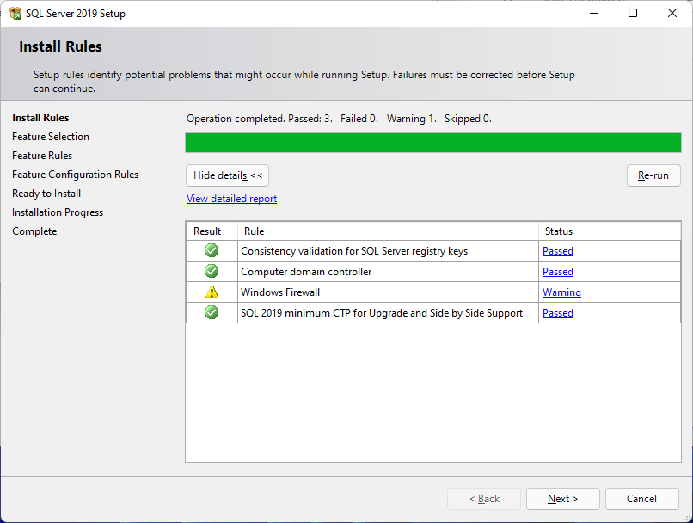The height and width of the screenshot is (523, 693).
Task: Click the Status column header
Action: pos(610,231)
